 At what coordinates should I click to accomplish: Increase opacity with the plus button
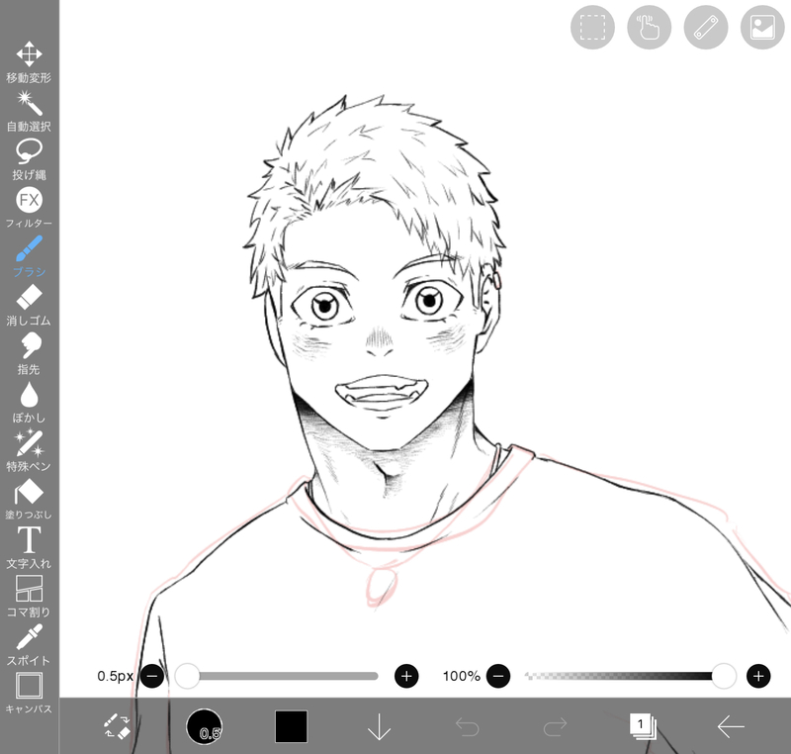click(758, 676)
